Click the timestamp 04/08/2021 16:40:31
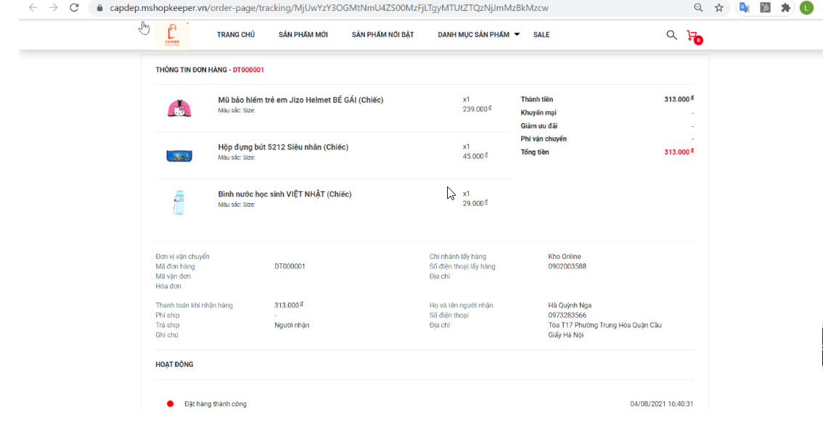823x433 pixels. pyautogui.click(x=661, y=404)
